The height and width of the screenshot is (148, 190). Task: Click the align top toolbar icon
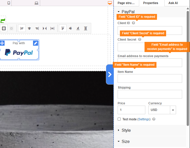point(63,28)
